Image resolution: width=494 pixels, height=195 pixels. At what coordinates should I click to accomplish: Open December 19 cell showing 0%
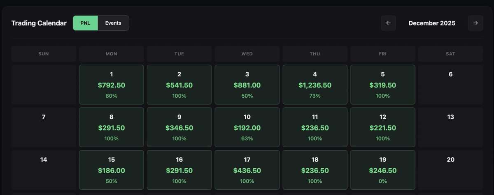(383, 170)
